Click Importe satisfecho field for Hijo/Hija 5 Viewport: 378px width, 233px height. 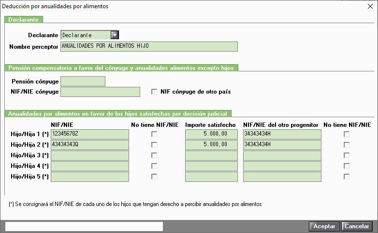click(211, 177)
